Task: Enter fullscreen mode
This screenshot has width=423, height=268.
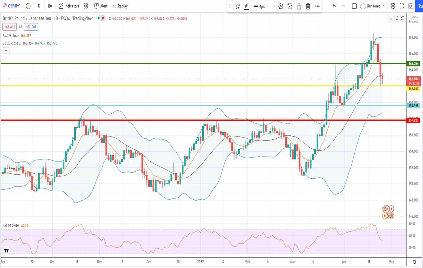Action: point(402,6)
